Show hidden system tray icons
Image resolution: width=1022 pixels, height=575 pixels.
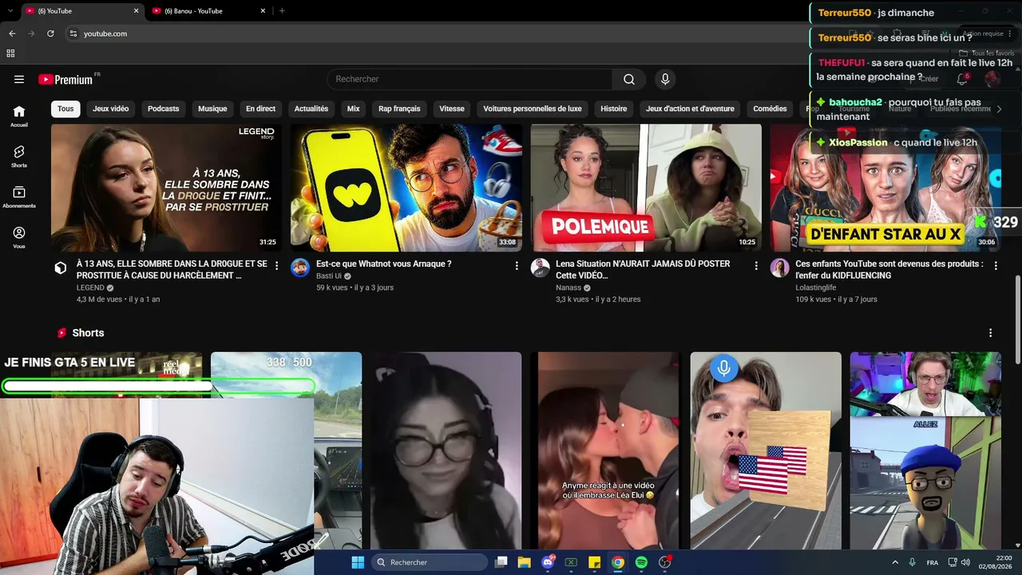click(x=894, y=562)
